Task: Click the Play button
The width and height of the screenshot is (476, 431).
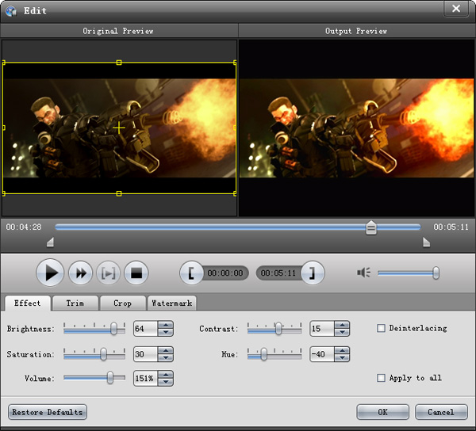Action: point(50,273)
